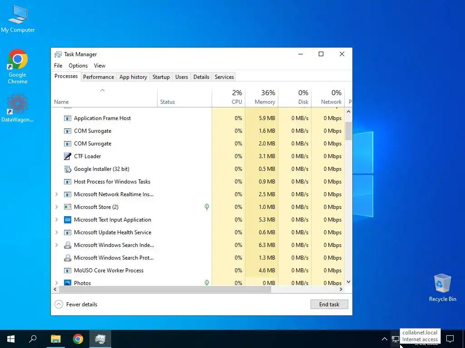Image resolution: width=465 pixels, height=348 pixels.
Task: Click the horizontal scrollbar thumb
Action: coord(165,290)
